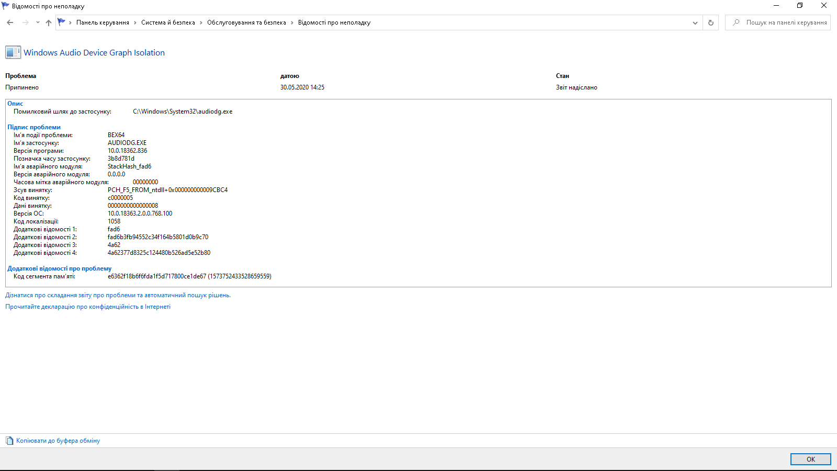The height and width of the screenshot is (471, 837).
Task: Open Обслуговування та безпека breadcrumb
Action: tap(246, 23)
